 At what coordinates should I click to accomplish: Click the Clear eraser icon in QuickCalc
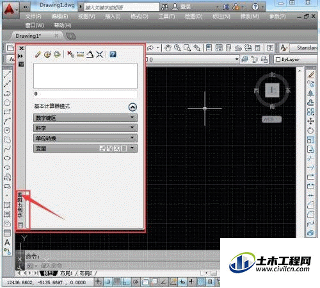click(x=38, y=55)
